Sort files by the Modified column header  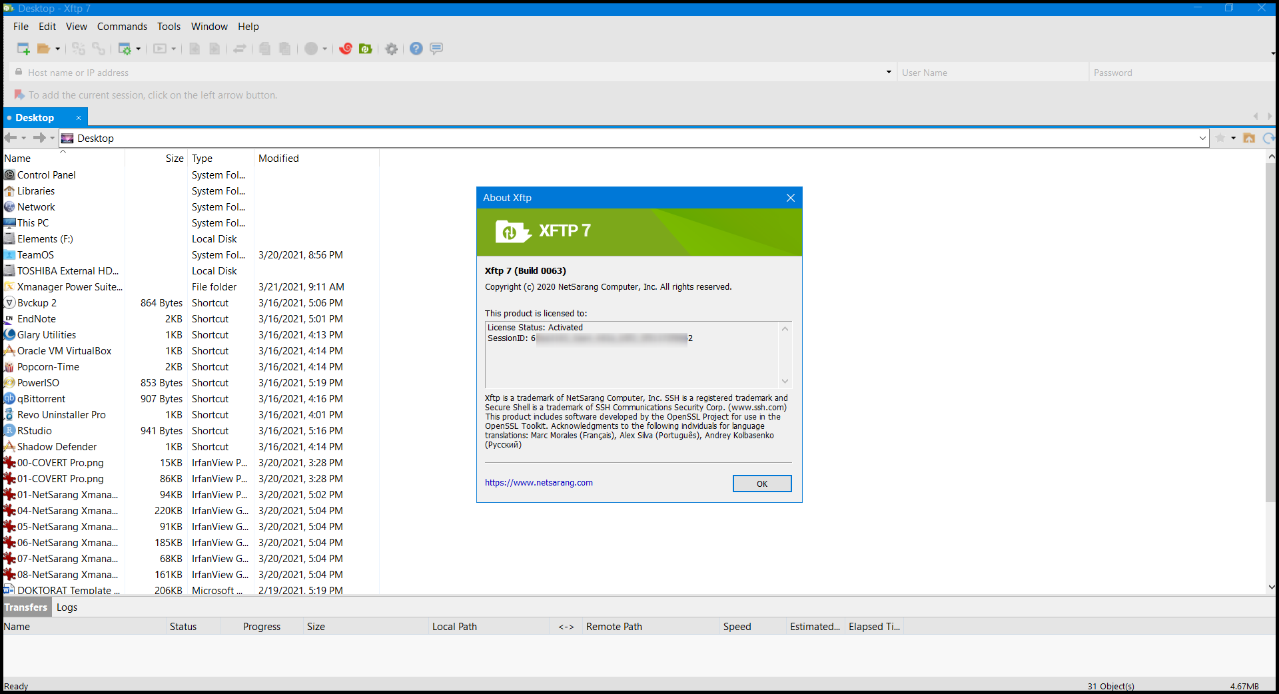pyautogui.click(x=316, y=159)
